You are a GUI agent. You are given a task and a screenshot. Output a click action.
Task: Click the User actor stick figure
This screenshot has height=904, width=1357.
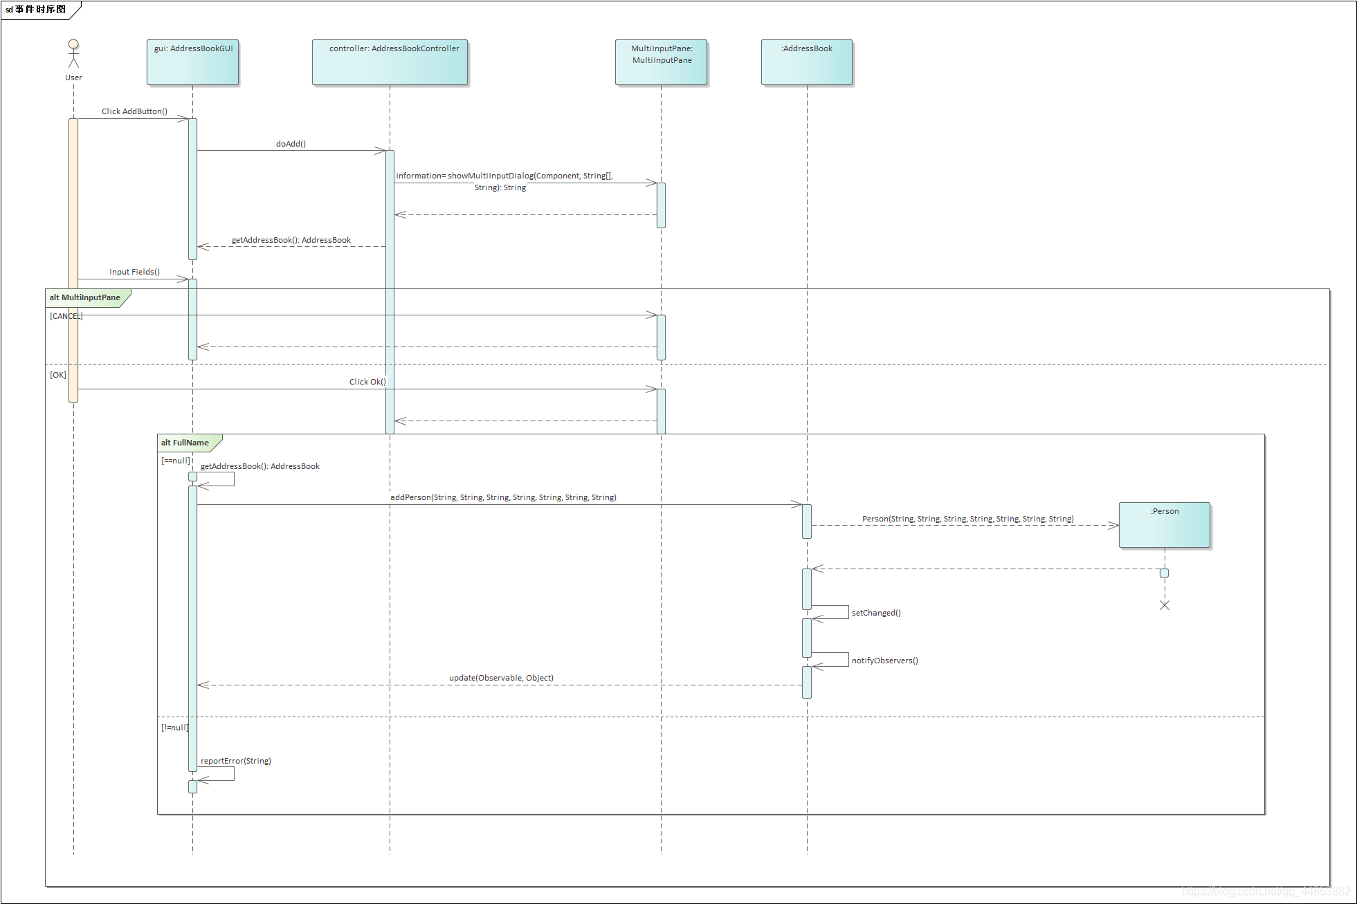[x=73, y=54]
